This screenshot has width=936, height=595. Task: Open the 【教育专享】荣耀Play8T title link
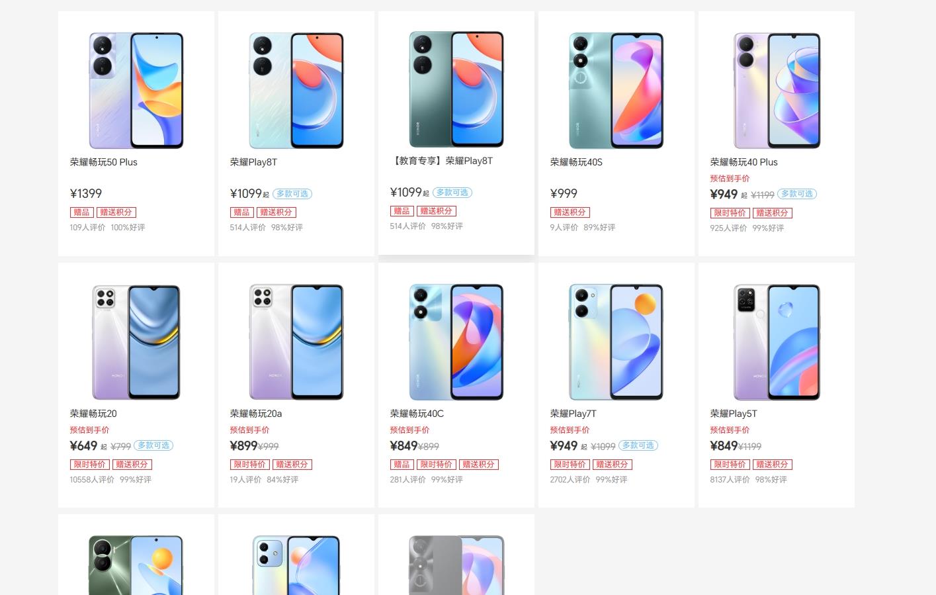tap(442, 161)
